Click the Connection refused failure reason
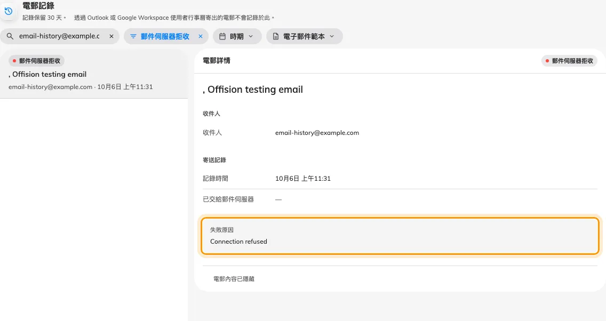606x321 pixels. pos(238,242)
